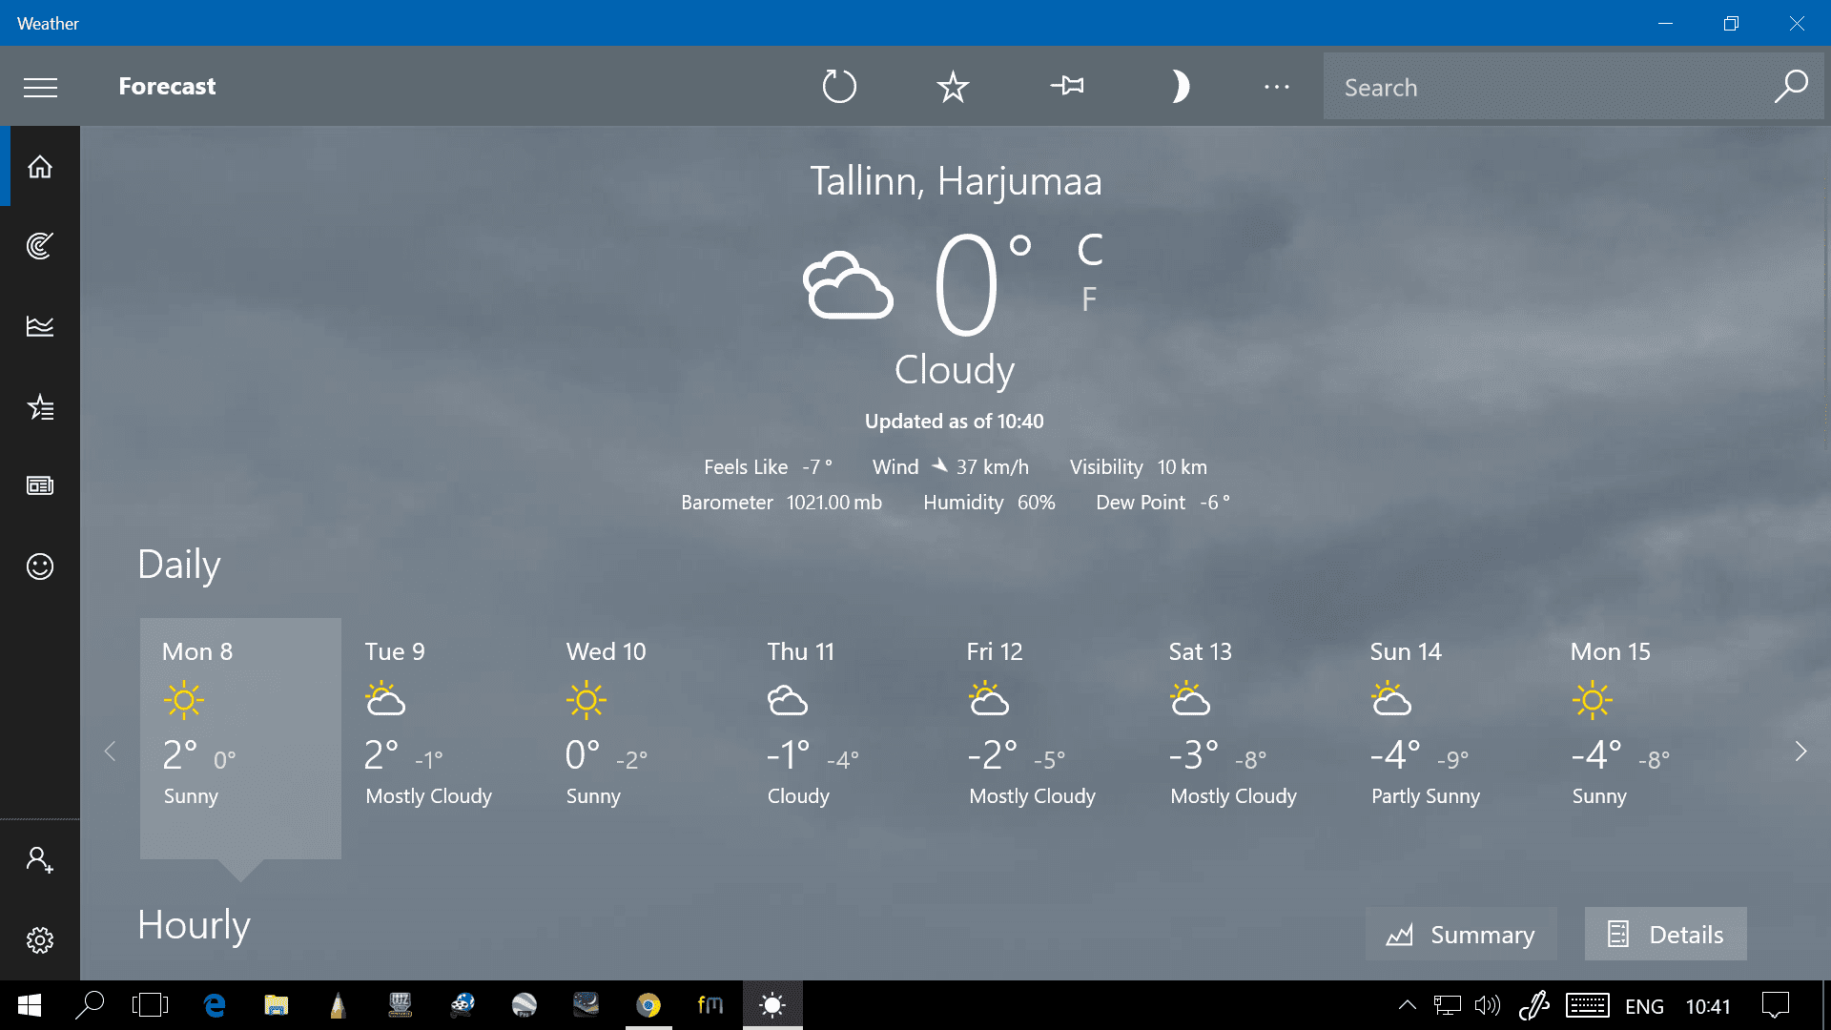Open the fm app on taskbar
1831x1030 pixels.
710,1005
